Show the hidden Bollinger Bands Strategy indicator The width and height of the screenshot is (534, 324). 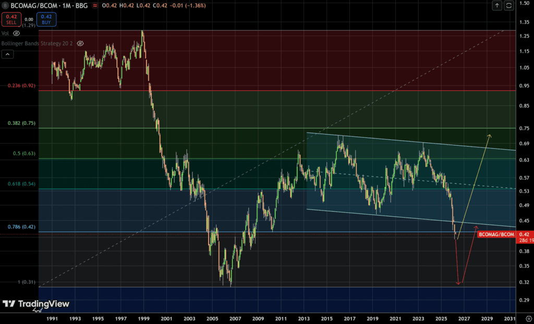pyautogui.click(x=80, y=44)
